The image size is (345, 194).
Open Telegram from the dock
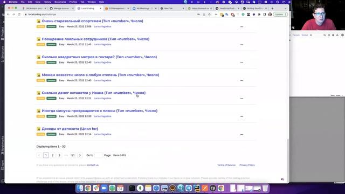189,188
